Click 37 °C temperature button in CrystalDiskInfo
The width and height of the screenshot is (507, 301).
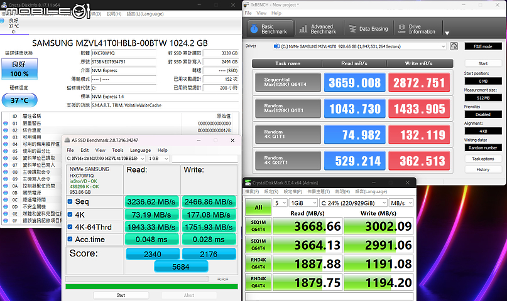pos(19,100)
